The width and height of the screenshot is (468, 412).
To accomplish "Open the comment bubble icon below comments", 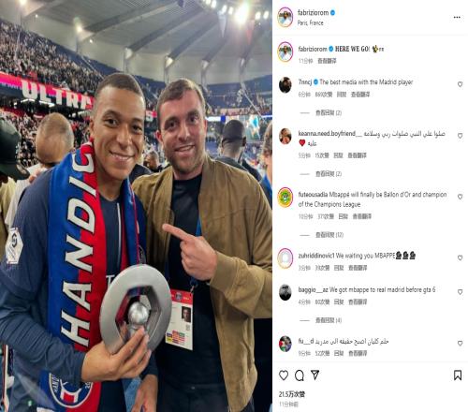I will 300,375.
